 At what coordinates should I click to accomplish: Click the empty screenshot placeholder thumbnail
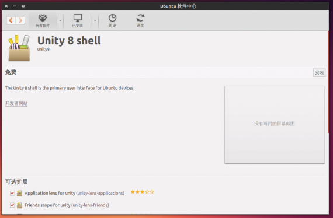[275, 125]
